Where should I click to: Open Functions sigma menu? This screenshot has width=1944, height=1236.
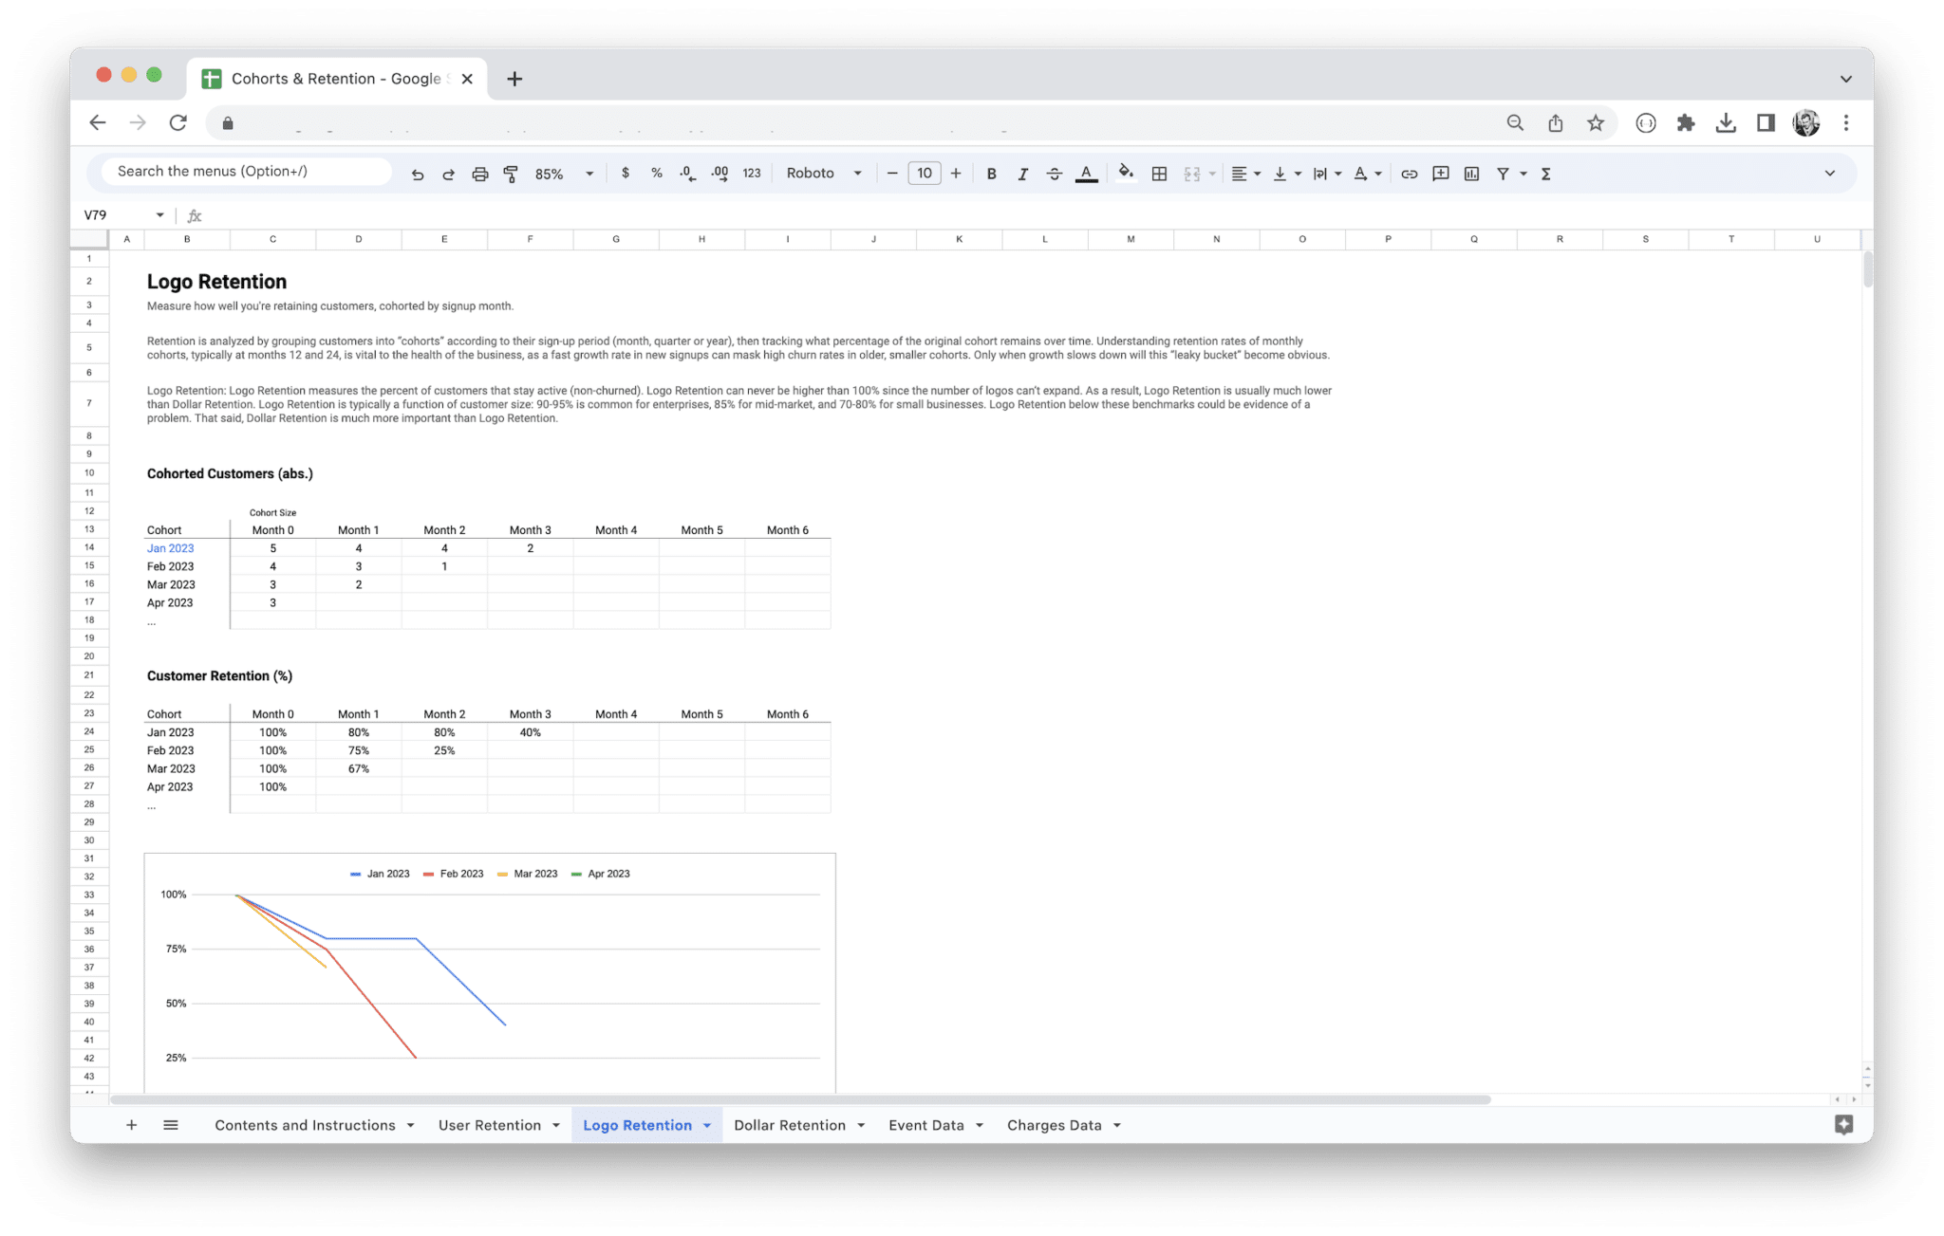coord(1545,174)
